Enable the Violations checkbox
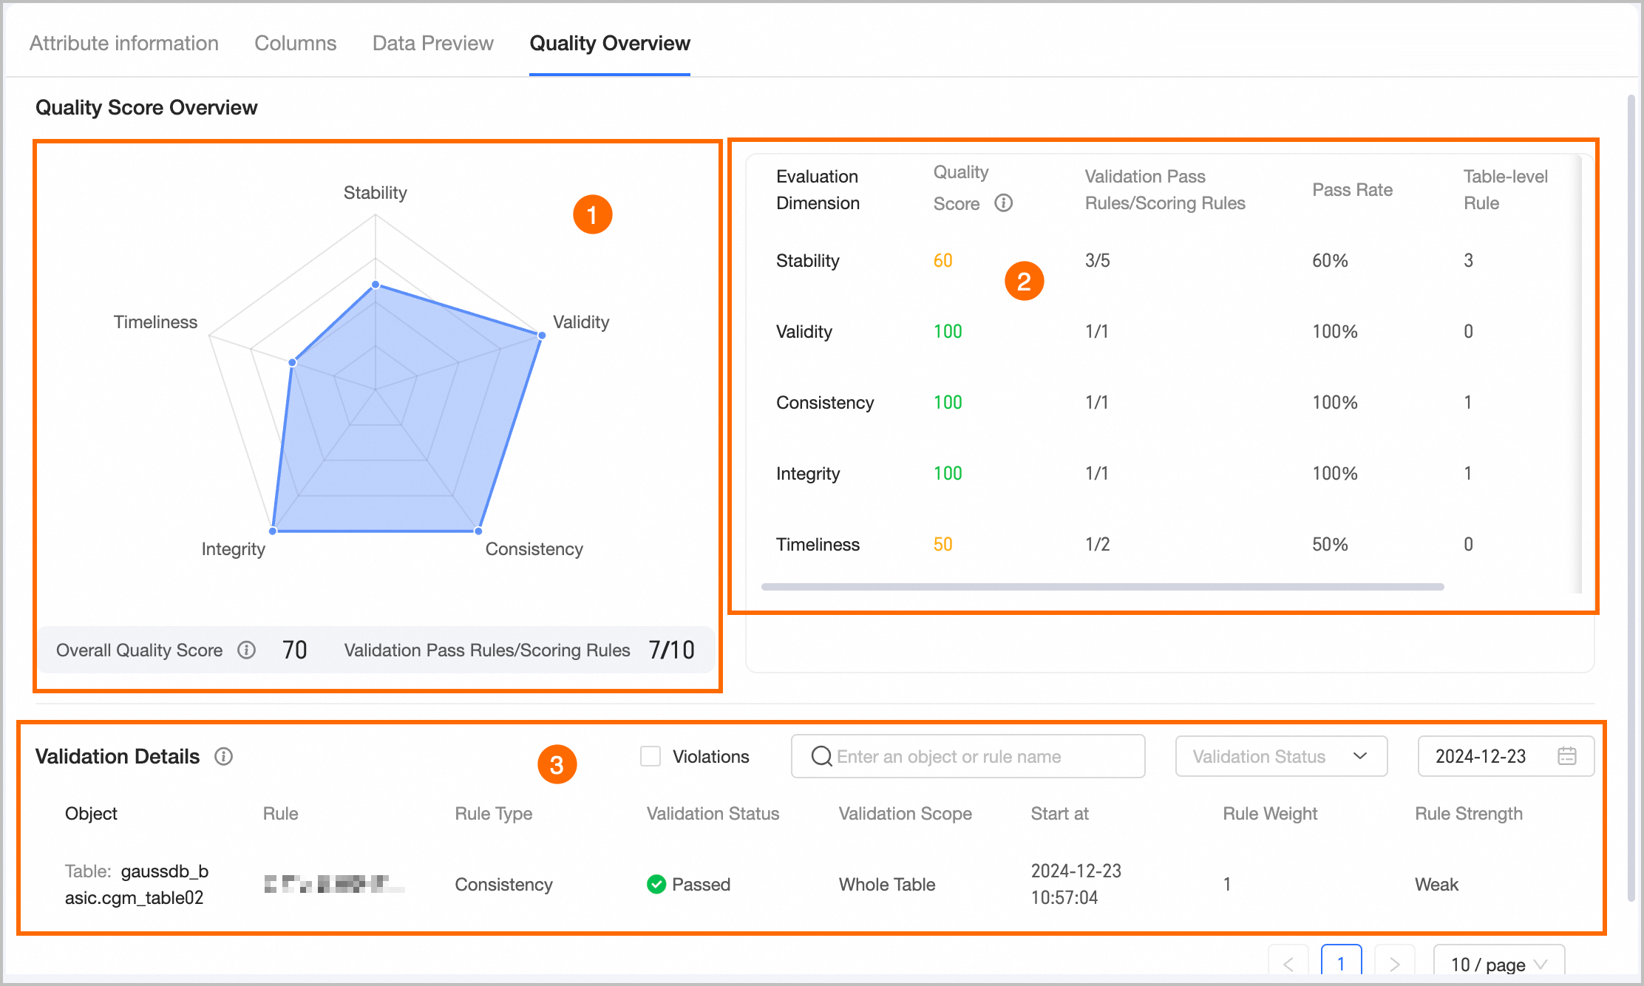The width and height of the screenshot is (1644, 986). 651,756
